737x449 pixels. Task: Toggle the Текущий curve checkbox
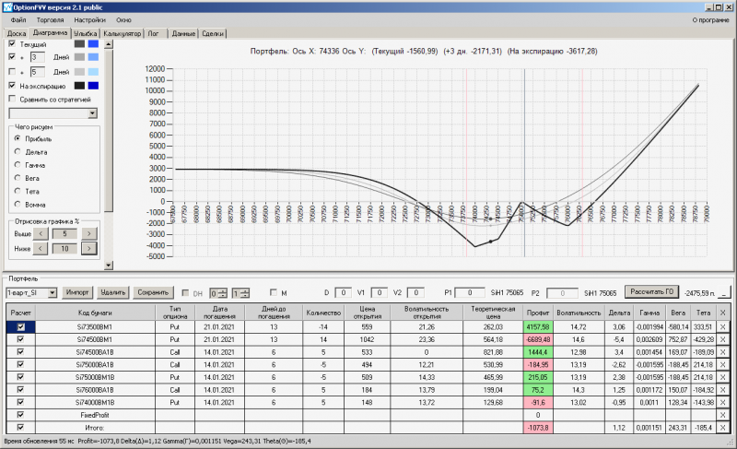click(12, 43)
